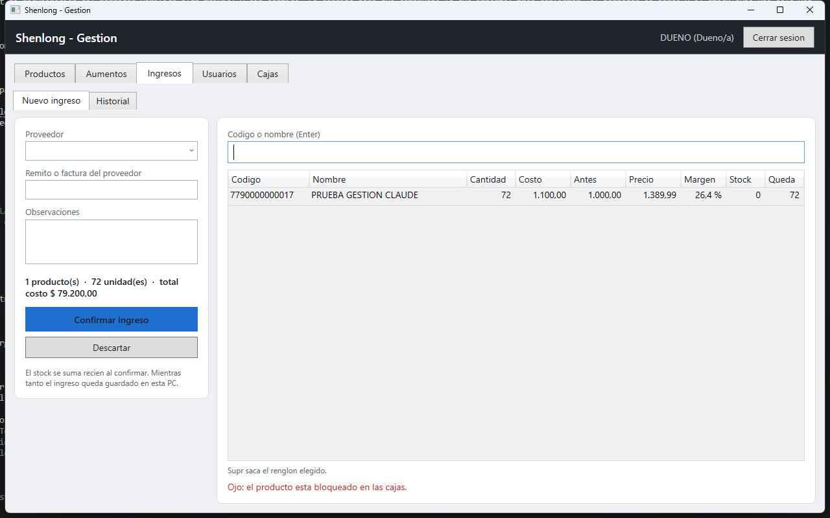Click the Stock column header
Viewport: 830px width, 518px height.
pos(746,179)
